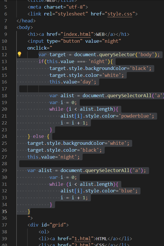Click the body tag on line 8

point(25,28)
